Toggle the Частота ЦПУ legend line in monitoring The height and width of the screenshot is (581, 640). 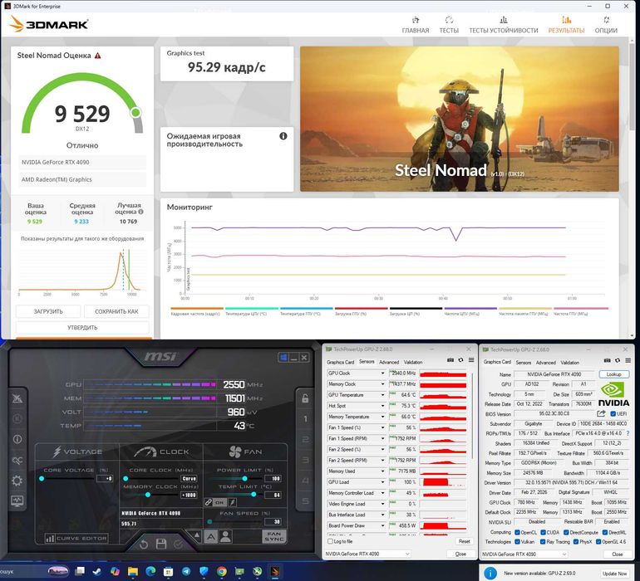[x=470, y=311]
